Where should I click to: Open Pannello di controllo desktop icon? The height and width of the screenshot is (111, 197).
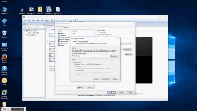(x=4, y=47)
